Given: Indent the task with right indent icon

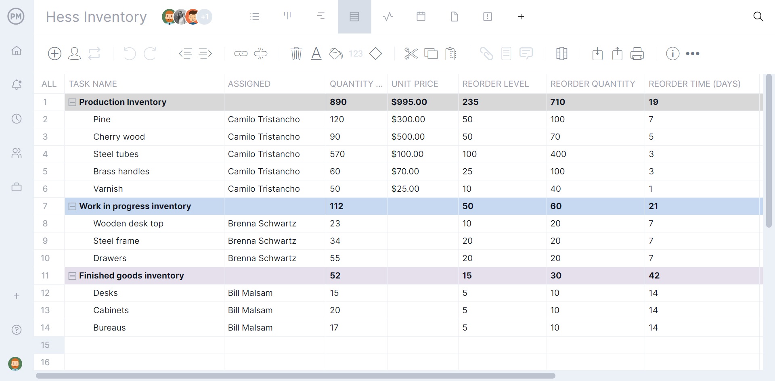Looking at the screenshot, I should 205,54.
